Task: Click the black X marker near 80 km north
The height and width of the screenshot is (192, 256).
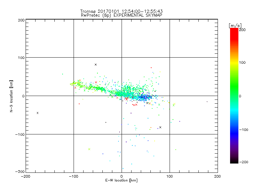Action: coord(96,65)
